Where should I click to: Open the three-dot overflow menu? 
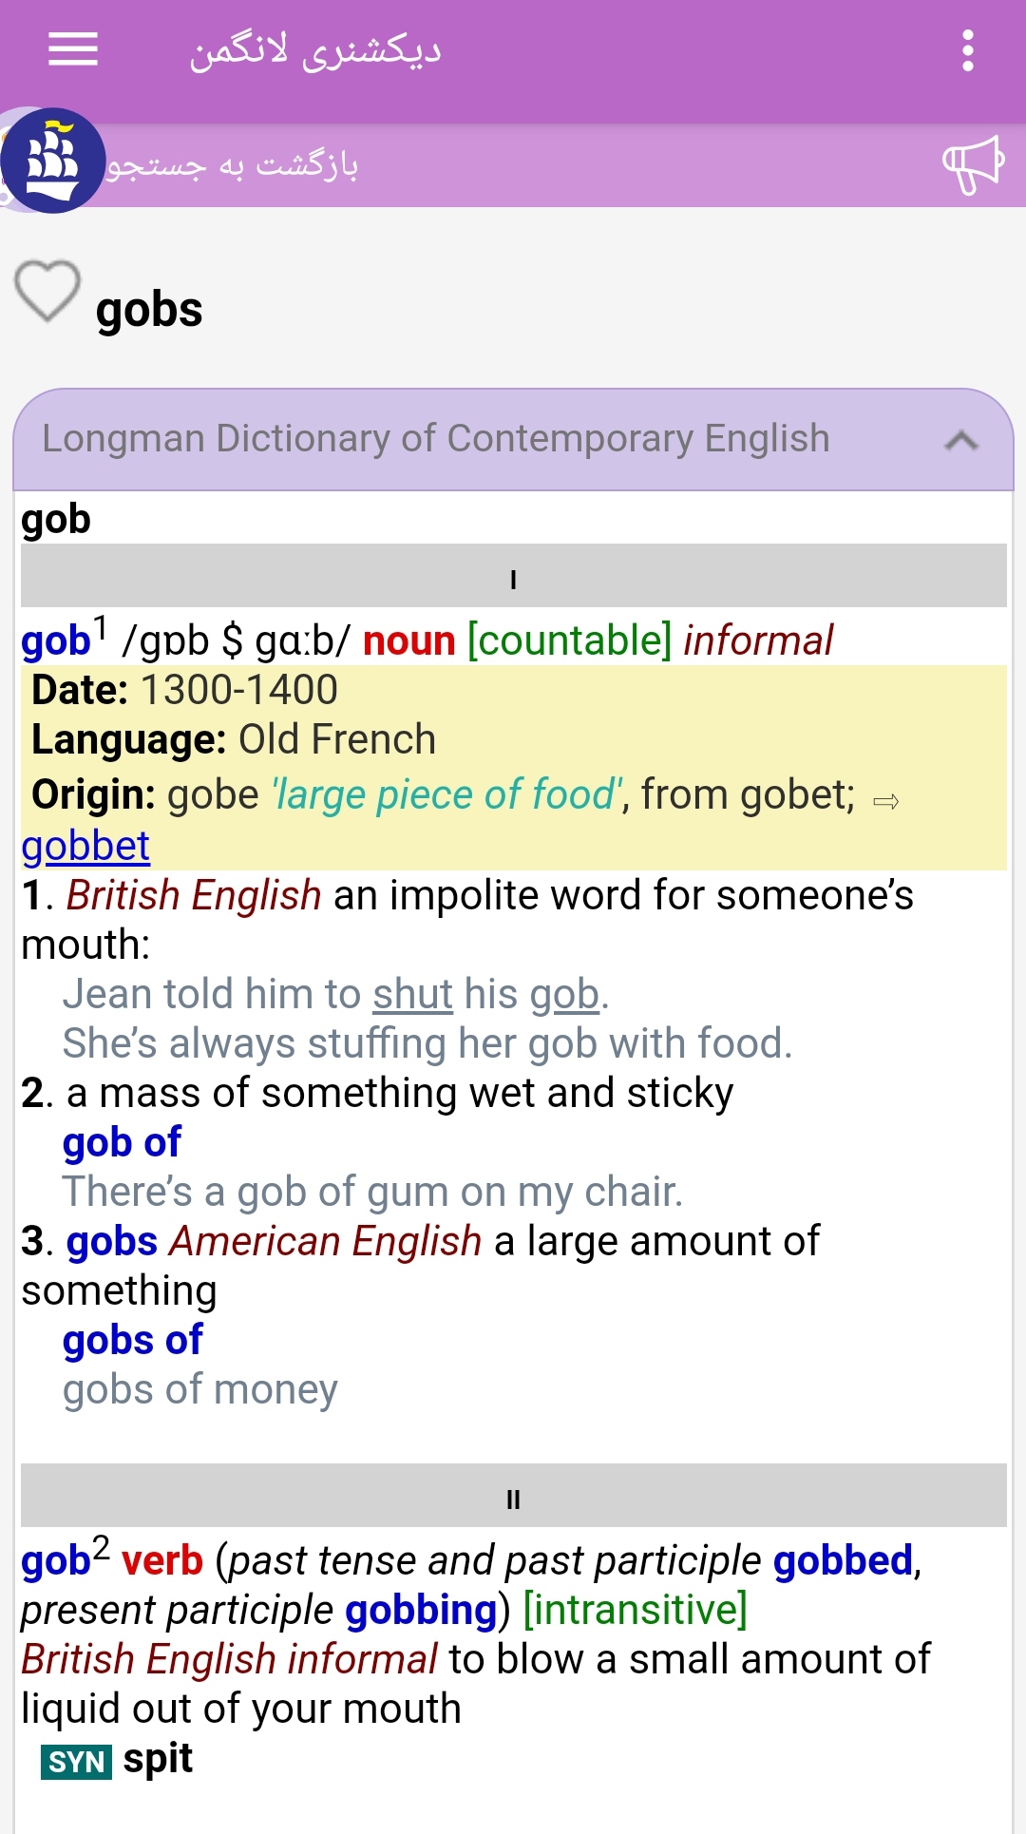(967, 50)
